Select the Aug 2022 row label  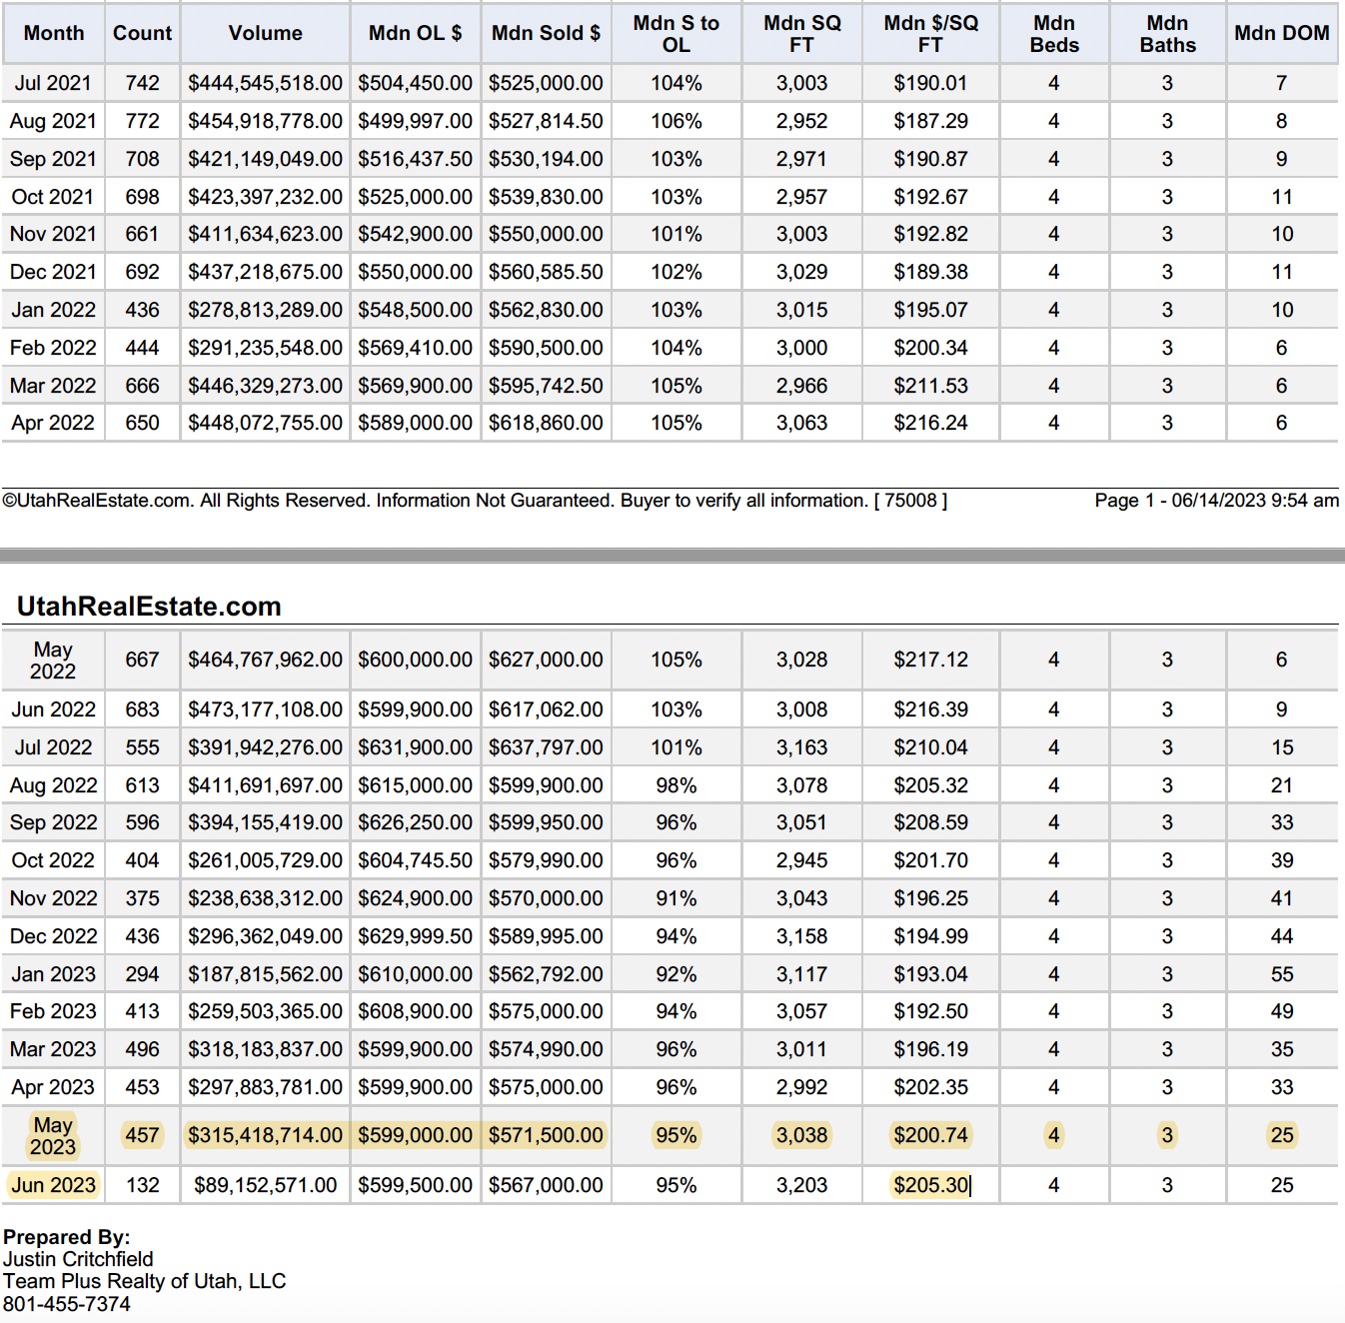(53, 785)
